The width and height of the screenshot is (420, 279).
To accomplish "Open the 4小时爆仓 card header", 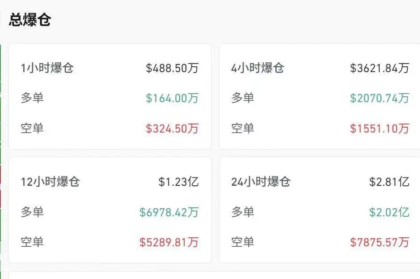I will (x=258, y=68).
